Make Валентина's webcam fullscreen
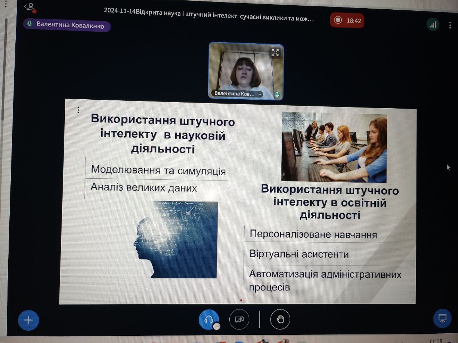This screenshot has width=458, height=343. click(x=275, y=53)
